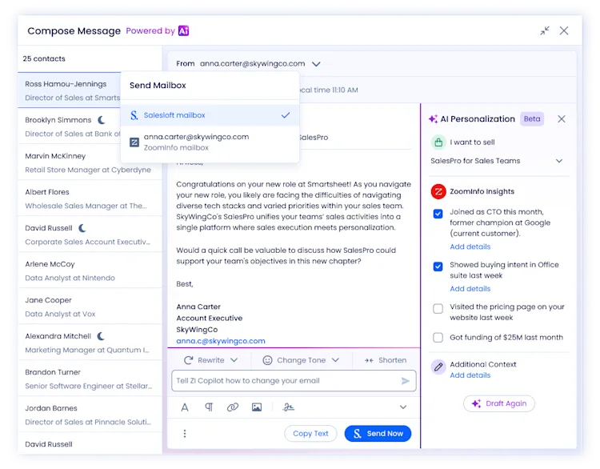Click the signature icon in toolbar

pyautogui.click(x=289, y=407)
